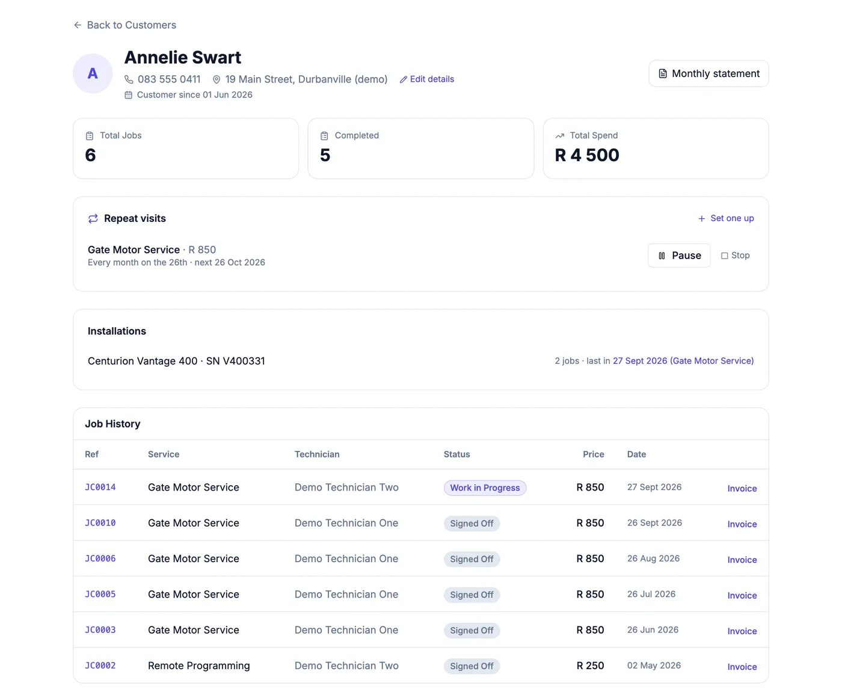Viewport: 842px width, 692px height.
Task: Open the 27 Sept 2026 Gate Motor Service link
Action: coord(683,361)
